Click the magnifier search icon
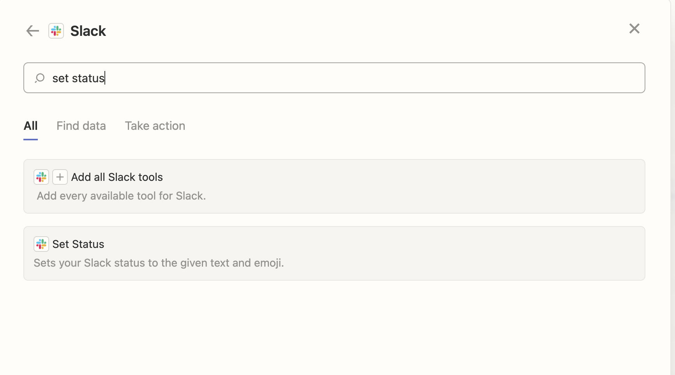Viewport: 675px width, 375px height. 39,78
